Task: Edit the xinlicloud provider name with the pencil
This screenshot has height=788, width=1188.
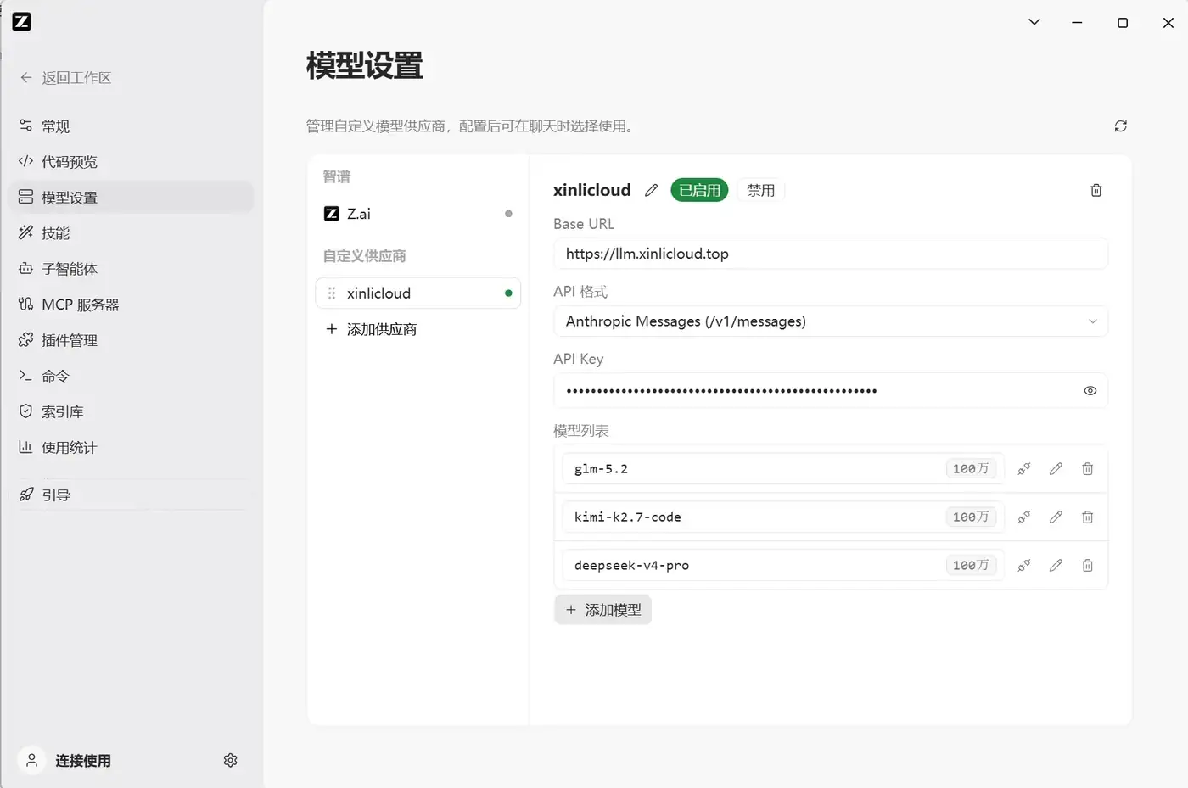Action: pos(651,191)
